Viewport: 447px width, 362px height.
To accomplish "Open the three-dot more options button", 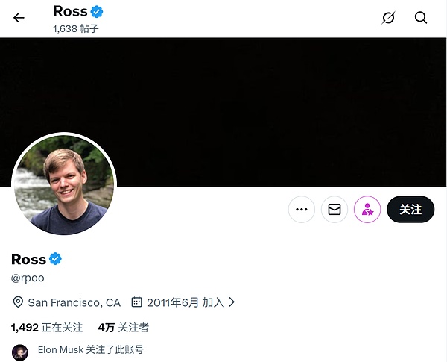I will 302,210.
